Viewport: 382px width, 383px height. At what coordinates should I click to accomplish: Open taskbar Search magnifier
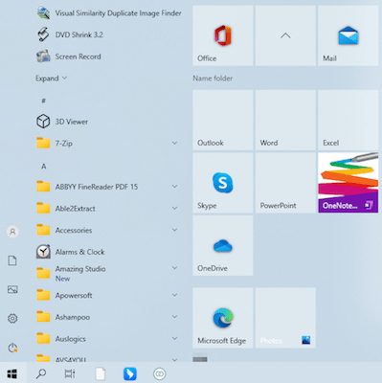coord(41,373)
